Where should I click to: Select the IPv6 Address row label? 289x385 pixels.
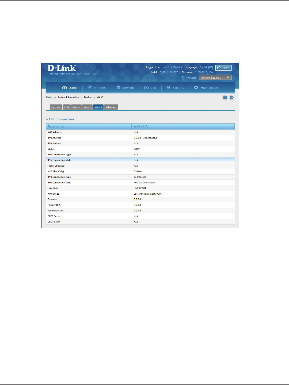(54, 144)
